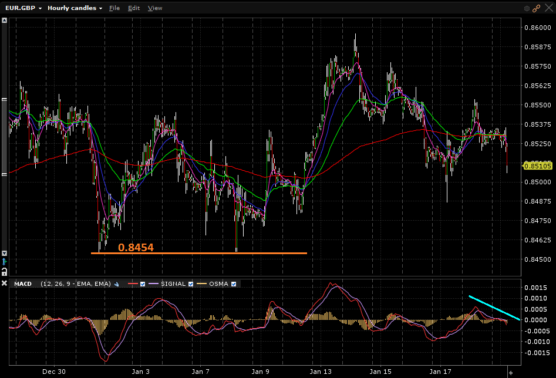
Task: Click the yellow 0.85105 current price label
Action: click(538, 166)
